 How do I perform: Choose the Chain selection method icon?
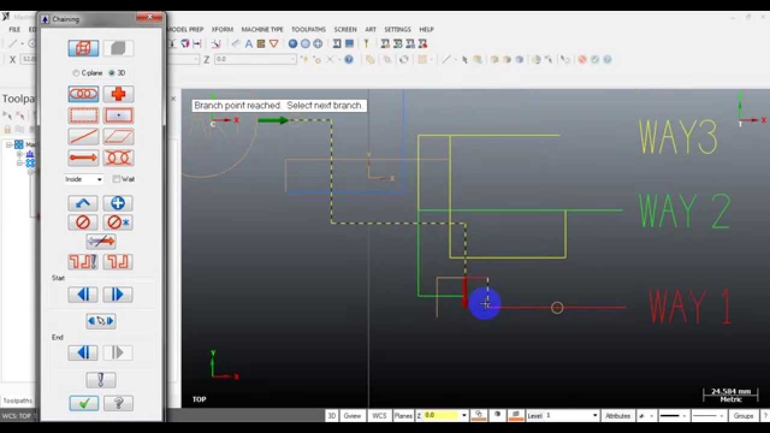(x=84, y=94)
